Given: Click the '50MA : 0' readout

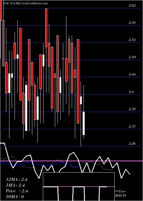Looking at the screenshot, I should click(x=15, y=197).
